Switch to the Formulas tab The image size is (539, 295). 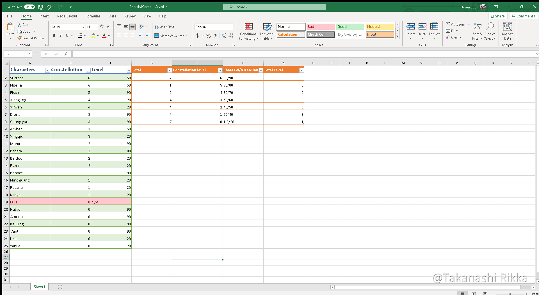click(93, 16)
